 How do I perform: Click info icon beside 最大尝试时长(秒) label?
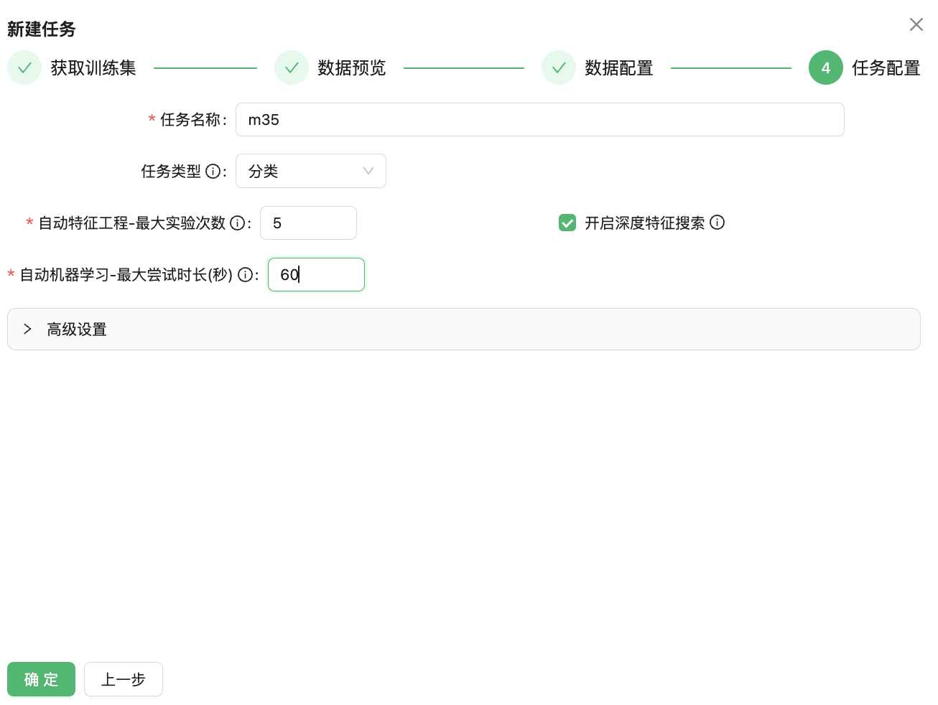245,275
